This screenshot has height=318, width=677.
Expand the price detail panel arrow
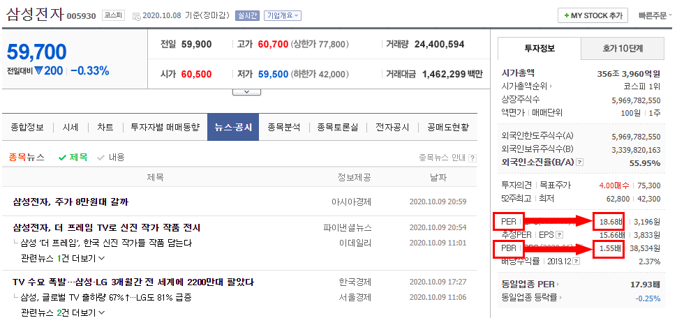246,92
